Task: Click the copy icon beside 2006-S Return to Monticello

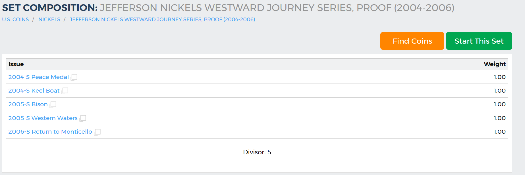Action: pos(97,132)
